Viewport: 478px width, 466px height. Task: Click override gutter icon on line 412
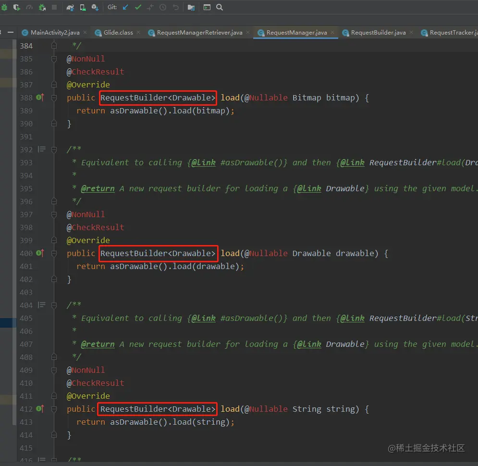(x=40, y=409)
